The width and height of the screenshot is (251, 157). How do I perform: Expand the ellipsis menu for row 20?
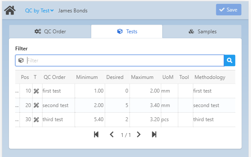[x=17, y=106]
